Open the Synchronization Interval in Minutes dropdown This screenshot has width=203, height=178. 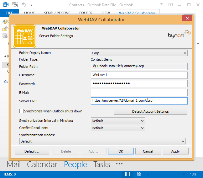pos(118,121)
